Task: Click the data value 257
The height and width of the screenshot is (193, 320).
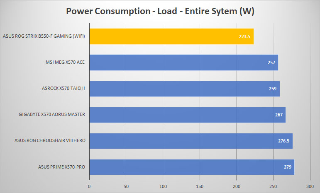Action: pyautogui.click(x=271, y=63)
